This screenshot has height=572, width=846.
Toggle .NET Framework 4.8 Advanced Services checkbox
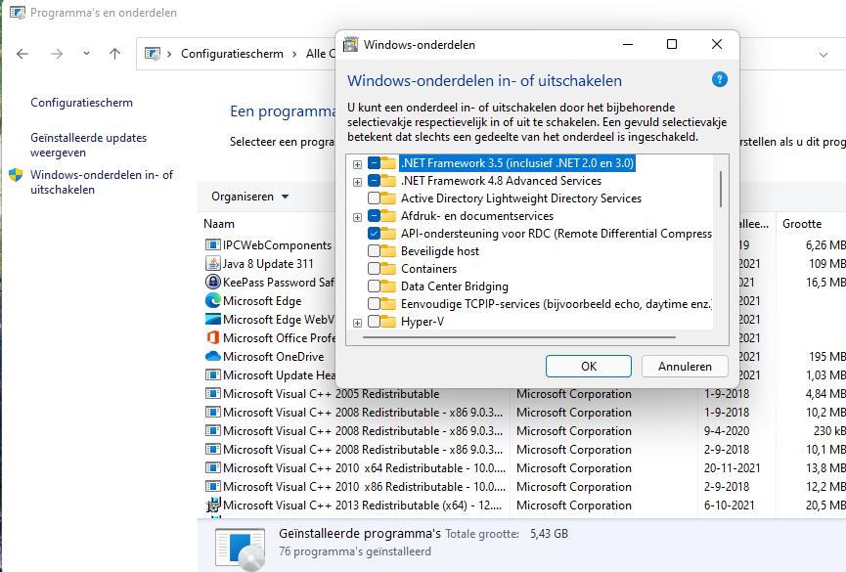pos(374,181)
